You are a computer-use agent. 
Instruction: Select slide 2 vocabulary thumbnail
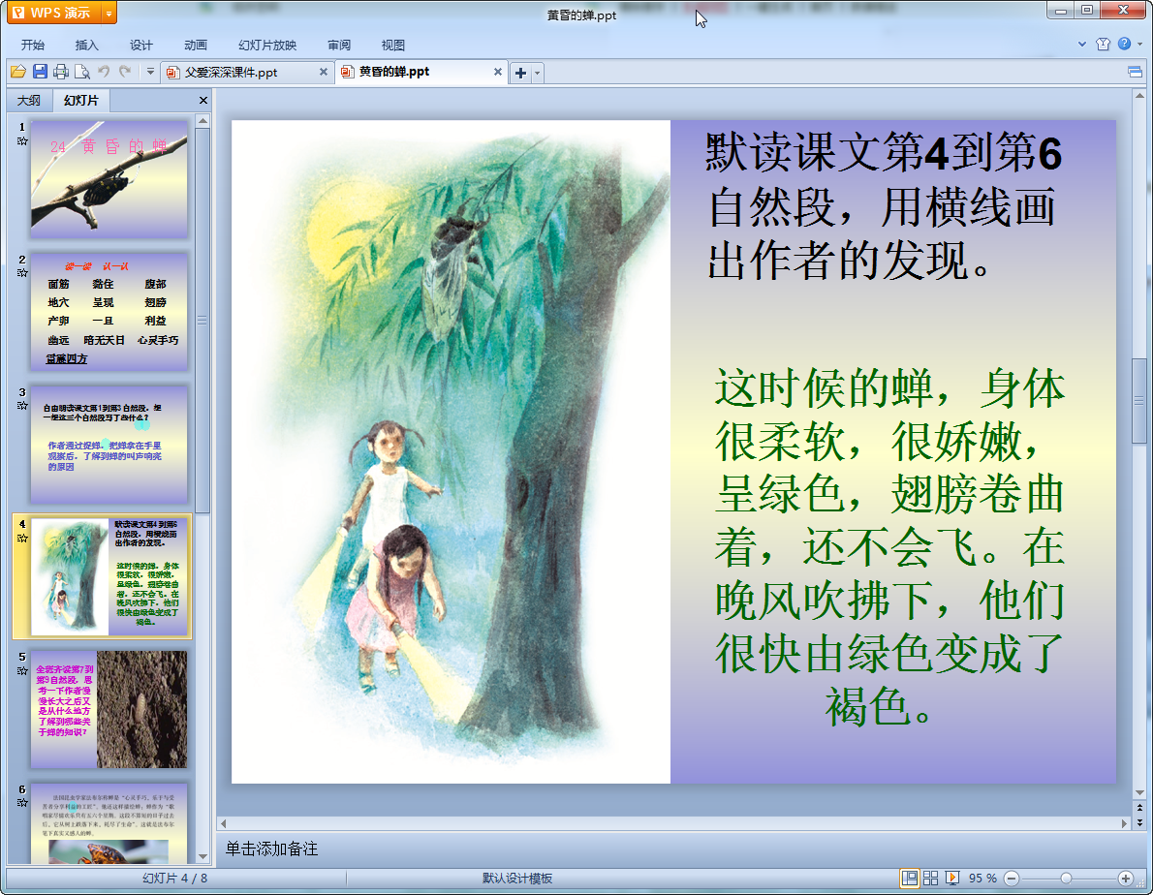(x=109, y=312)
